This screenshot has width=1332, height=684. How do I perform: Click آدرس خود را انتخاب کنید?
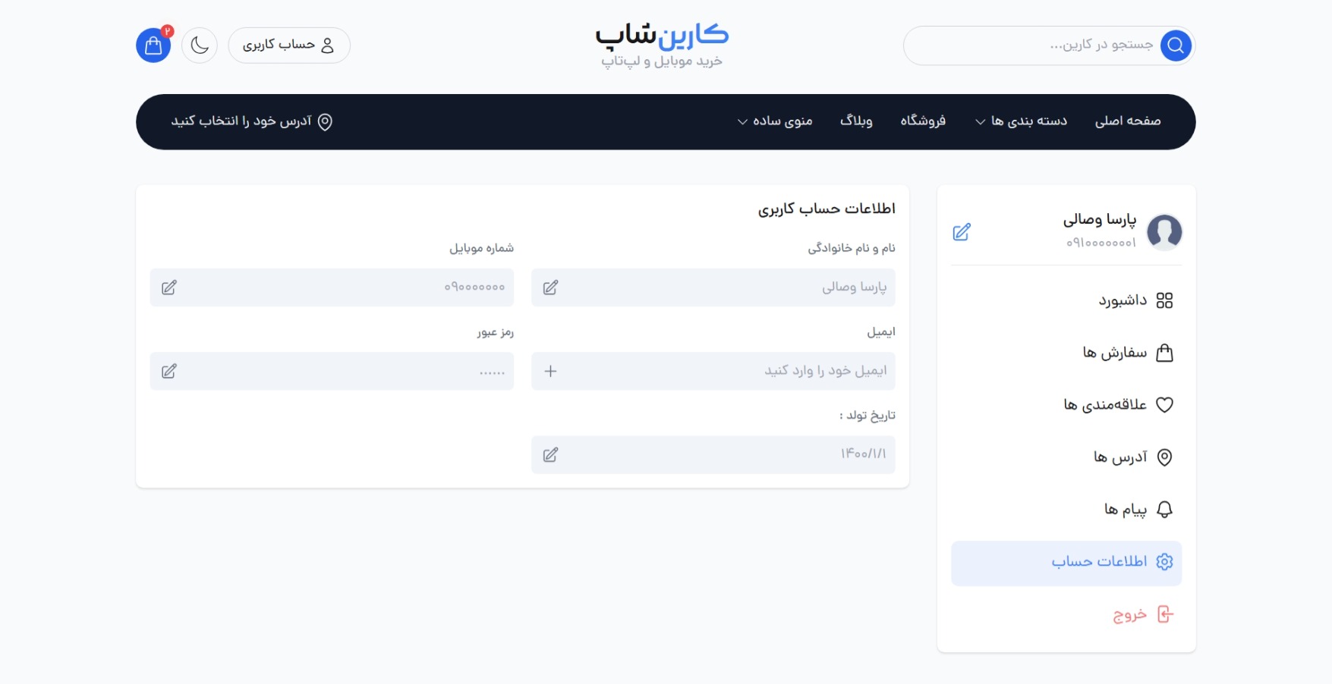coord(241,121)
